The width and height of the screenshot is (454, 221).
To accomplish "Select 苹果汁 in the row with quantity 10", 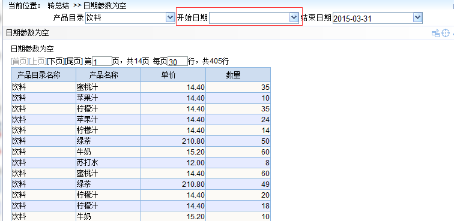I will coord(108,98).
